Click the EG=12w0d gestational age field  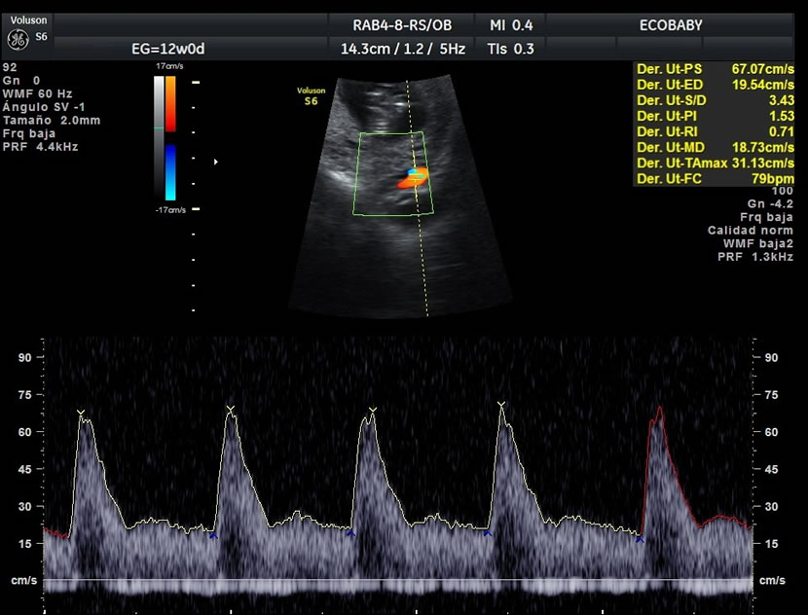click(168, 48)
